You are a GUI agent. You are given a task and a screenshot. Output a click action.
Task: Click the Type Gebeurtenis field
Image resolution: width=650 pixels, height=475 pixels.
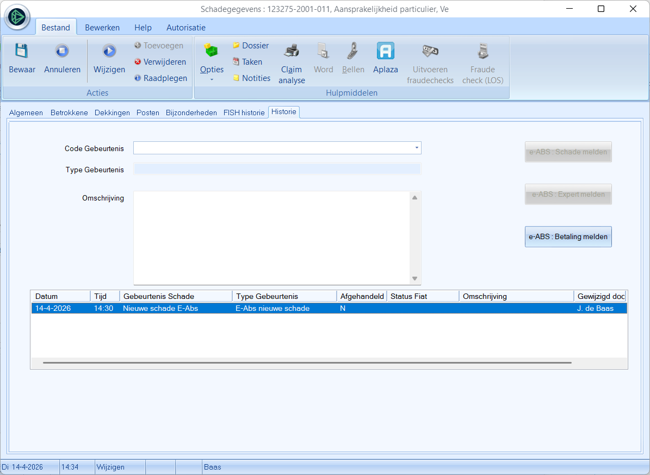tap(277, 169)
